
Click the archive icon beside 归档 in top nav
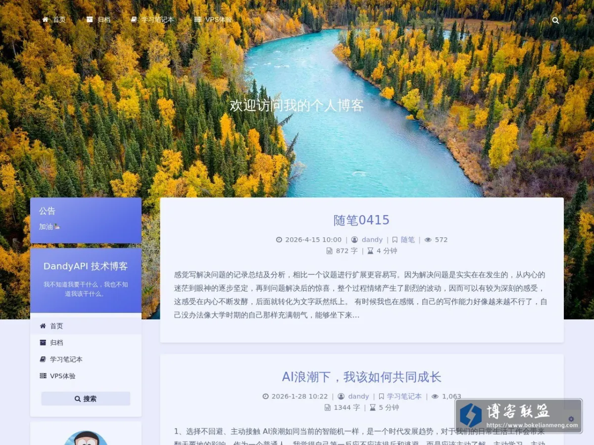click(90, 20)
